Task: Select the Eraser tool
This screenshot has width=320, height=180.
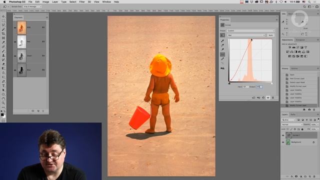Action: [x=3, y=64]
